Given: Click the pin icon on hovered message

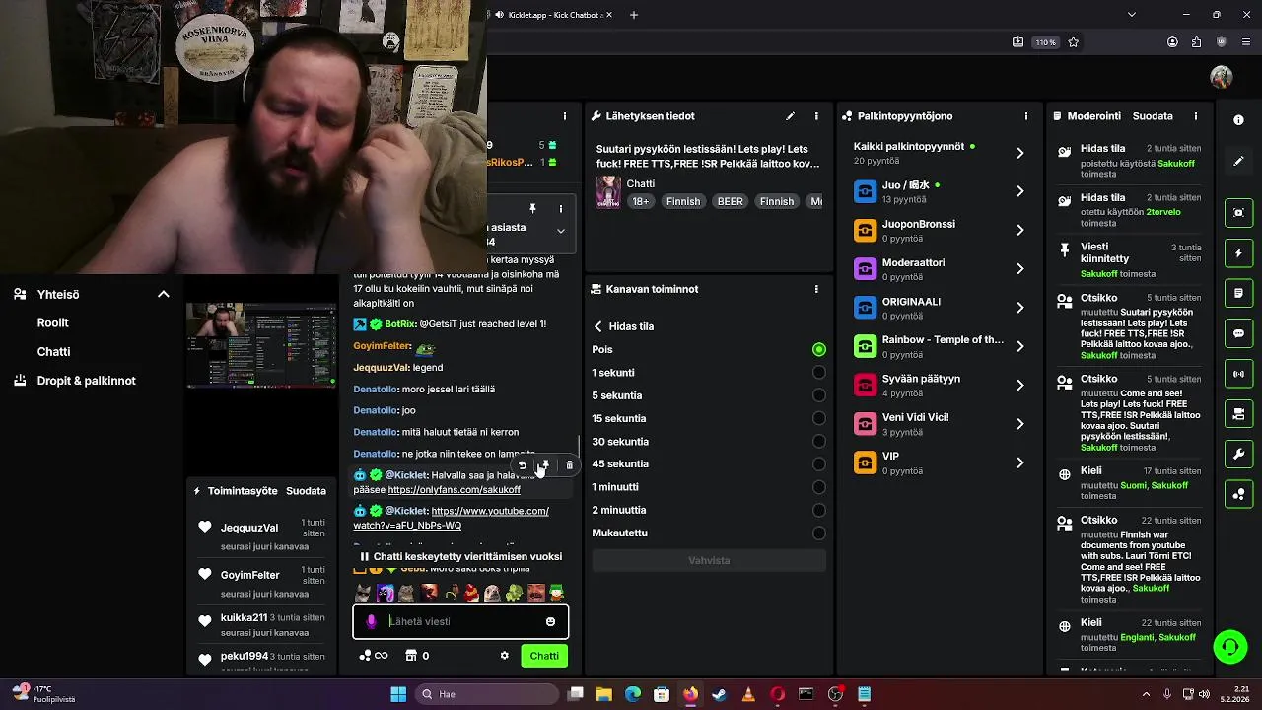Looking at the screenshot, I should (x=545, y=465).
